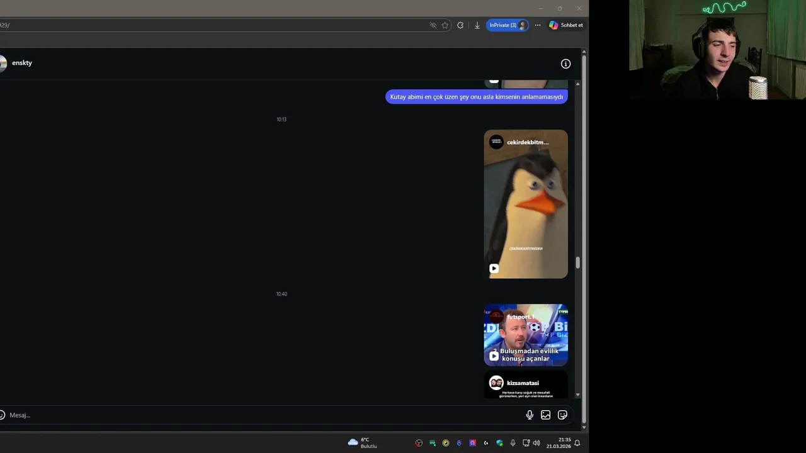
Task: Click the Logitech G tray icon
Action: coord(486,443)
